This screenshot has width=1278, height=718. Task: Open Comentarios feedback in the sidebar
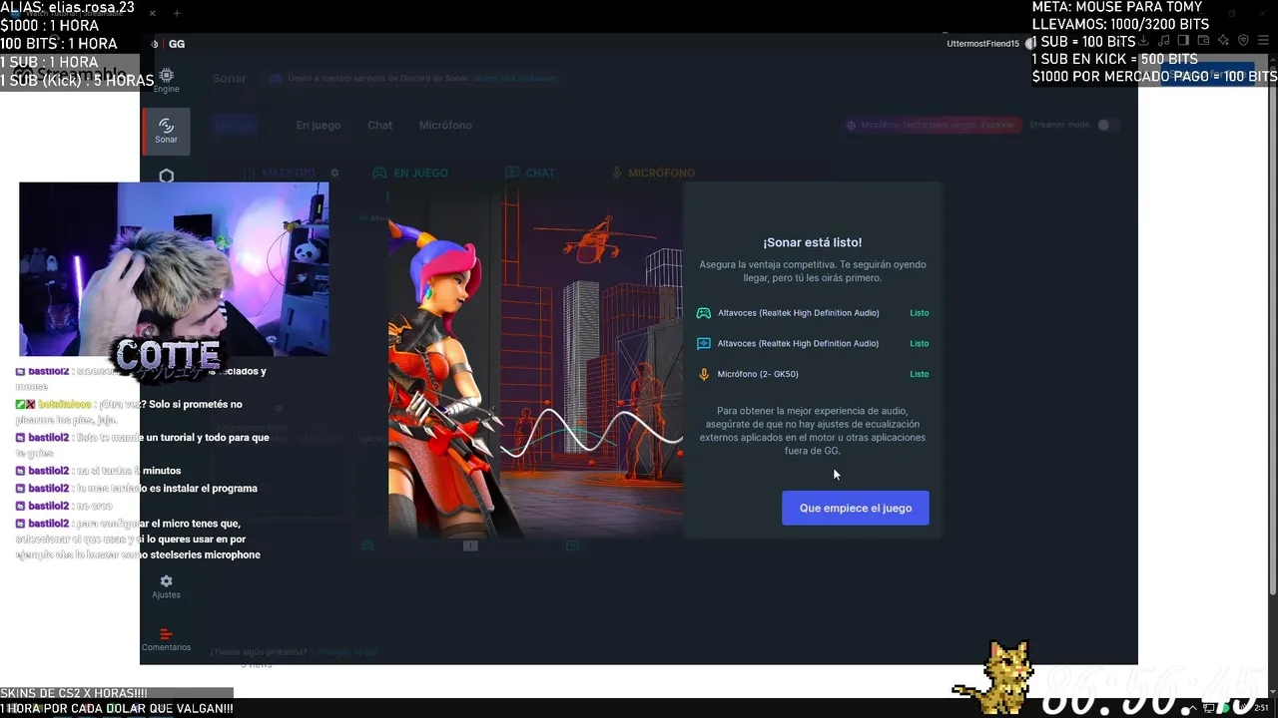click(x=166, y=639)
